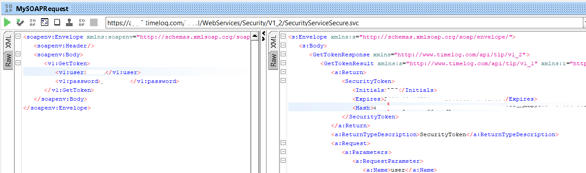Add this request to a TestCase
The width and height of the screenshot is (586, 173).
20,22
